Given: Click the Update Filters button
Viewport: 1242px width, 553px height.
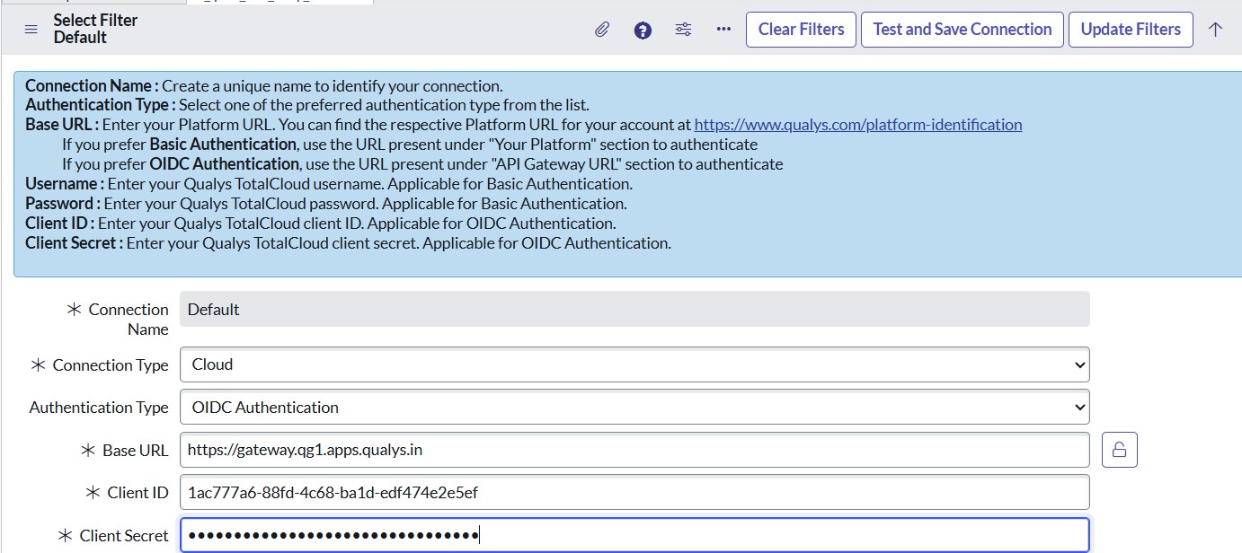Looking at the screenshot, I should [x=1131, y=30].
